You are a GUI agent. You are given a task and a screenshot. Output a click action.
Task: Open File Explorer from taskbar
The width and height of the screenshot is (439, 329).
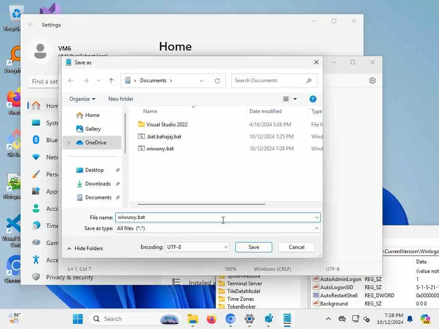coord(193,319)
